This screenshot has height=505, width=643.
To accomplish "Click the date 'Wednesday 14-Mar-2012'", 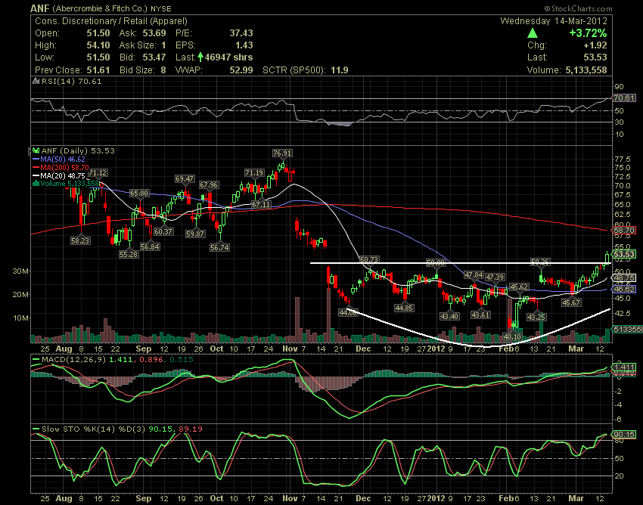I will (554, 21).
